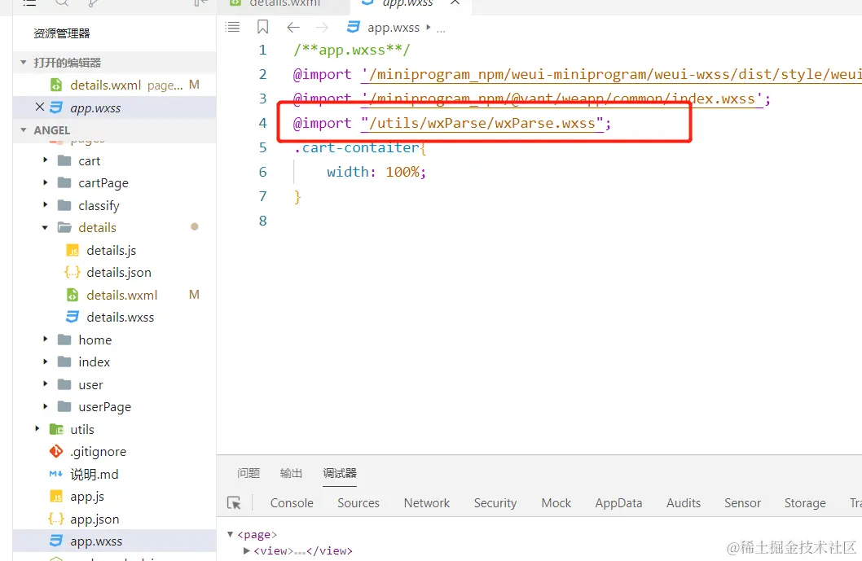Follow the weui-miniprogram import path link
Screen dimensions: 862x561
pos(611,74)
